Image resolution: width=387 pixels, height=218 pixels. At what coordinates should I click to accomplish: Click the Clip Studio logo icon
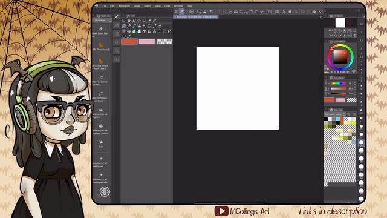97,6
